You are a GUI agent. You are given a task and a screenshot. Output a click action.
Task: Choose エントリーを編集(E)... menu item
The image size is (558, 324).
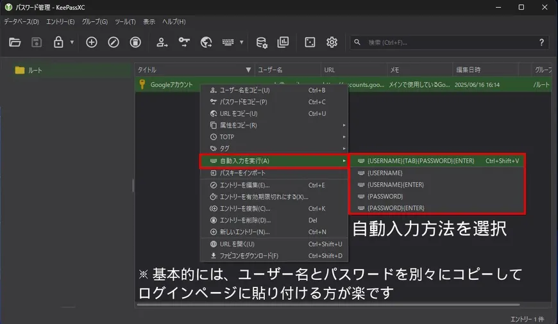tap(274, 185)
